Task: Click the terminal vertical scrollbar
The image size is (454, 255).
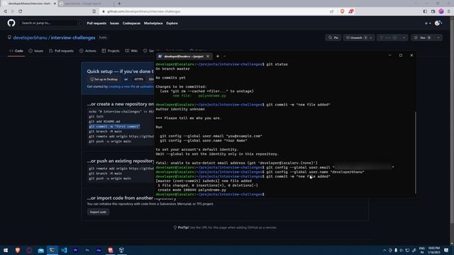Action: [416, 152]
